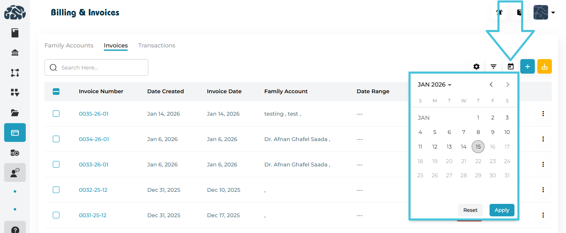Click the yellow download export button
Screen dimensions: 566x233
coord(544,67)
